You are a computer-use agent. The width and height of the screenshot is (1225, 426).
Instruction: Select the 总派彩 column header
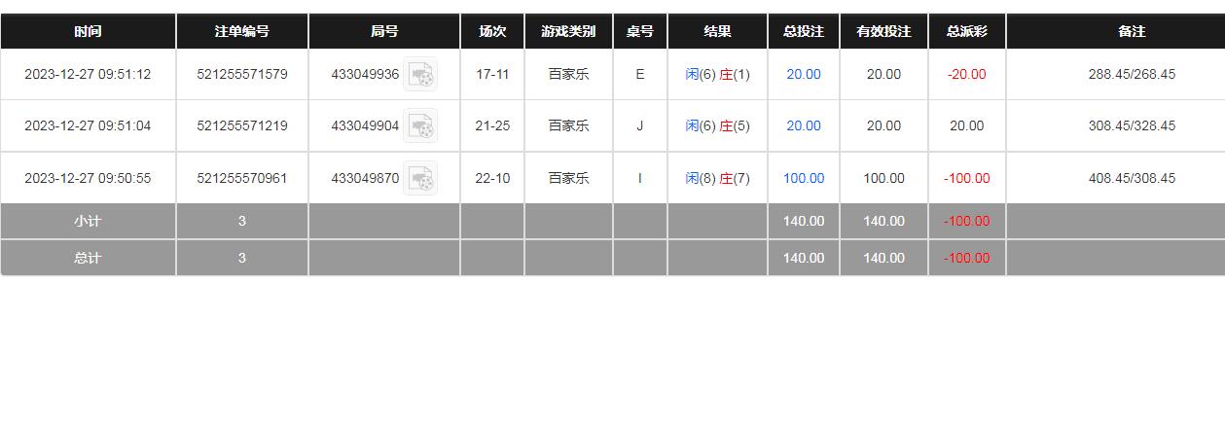[x=967, y=31]
